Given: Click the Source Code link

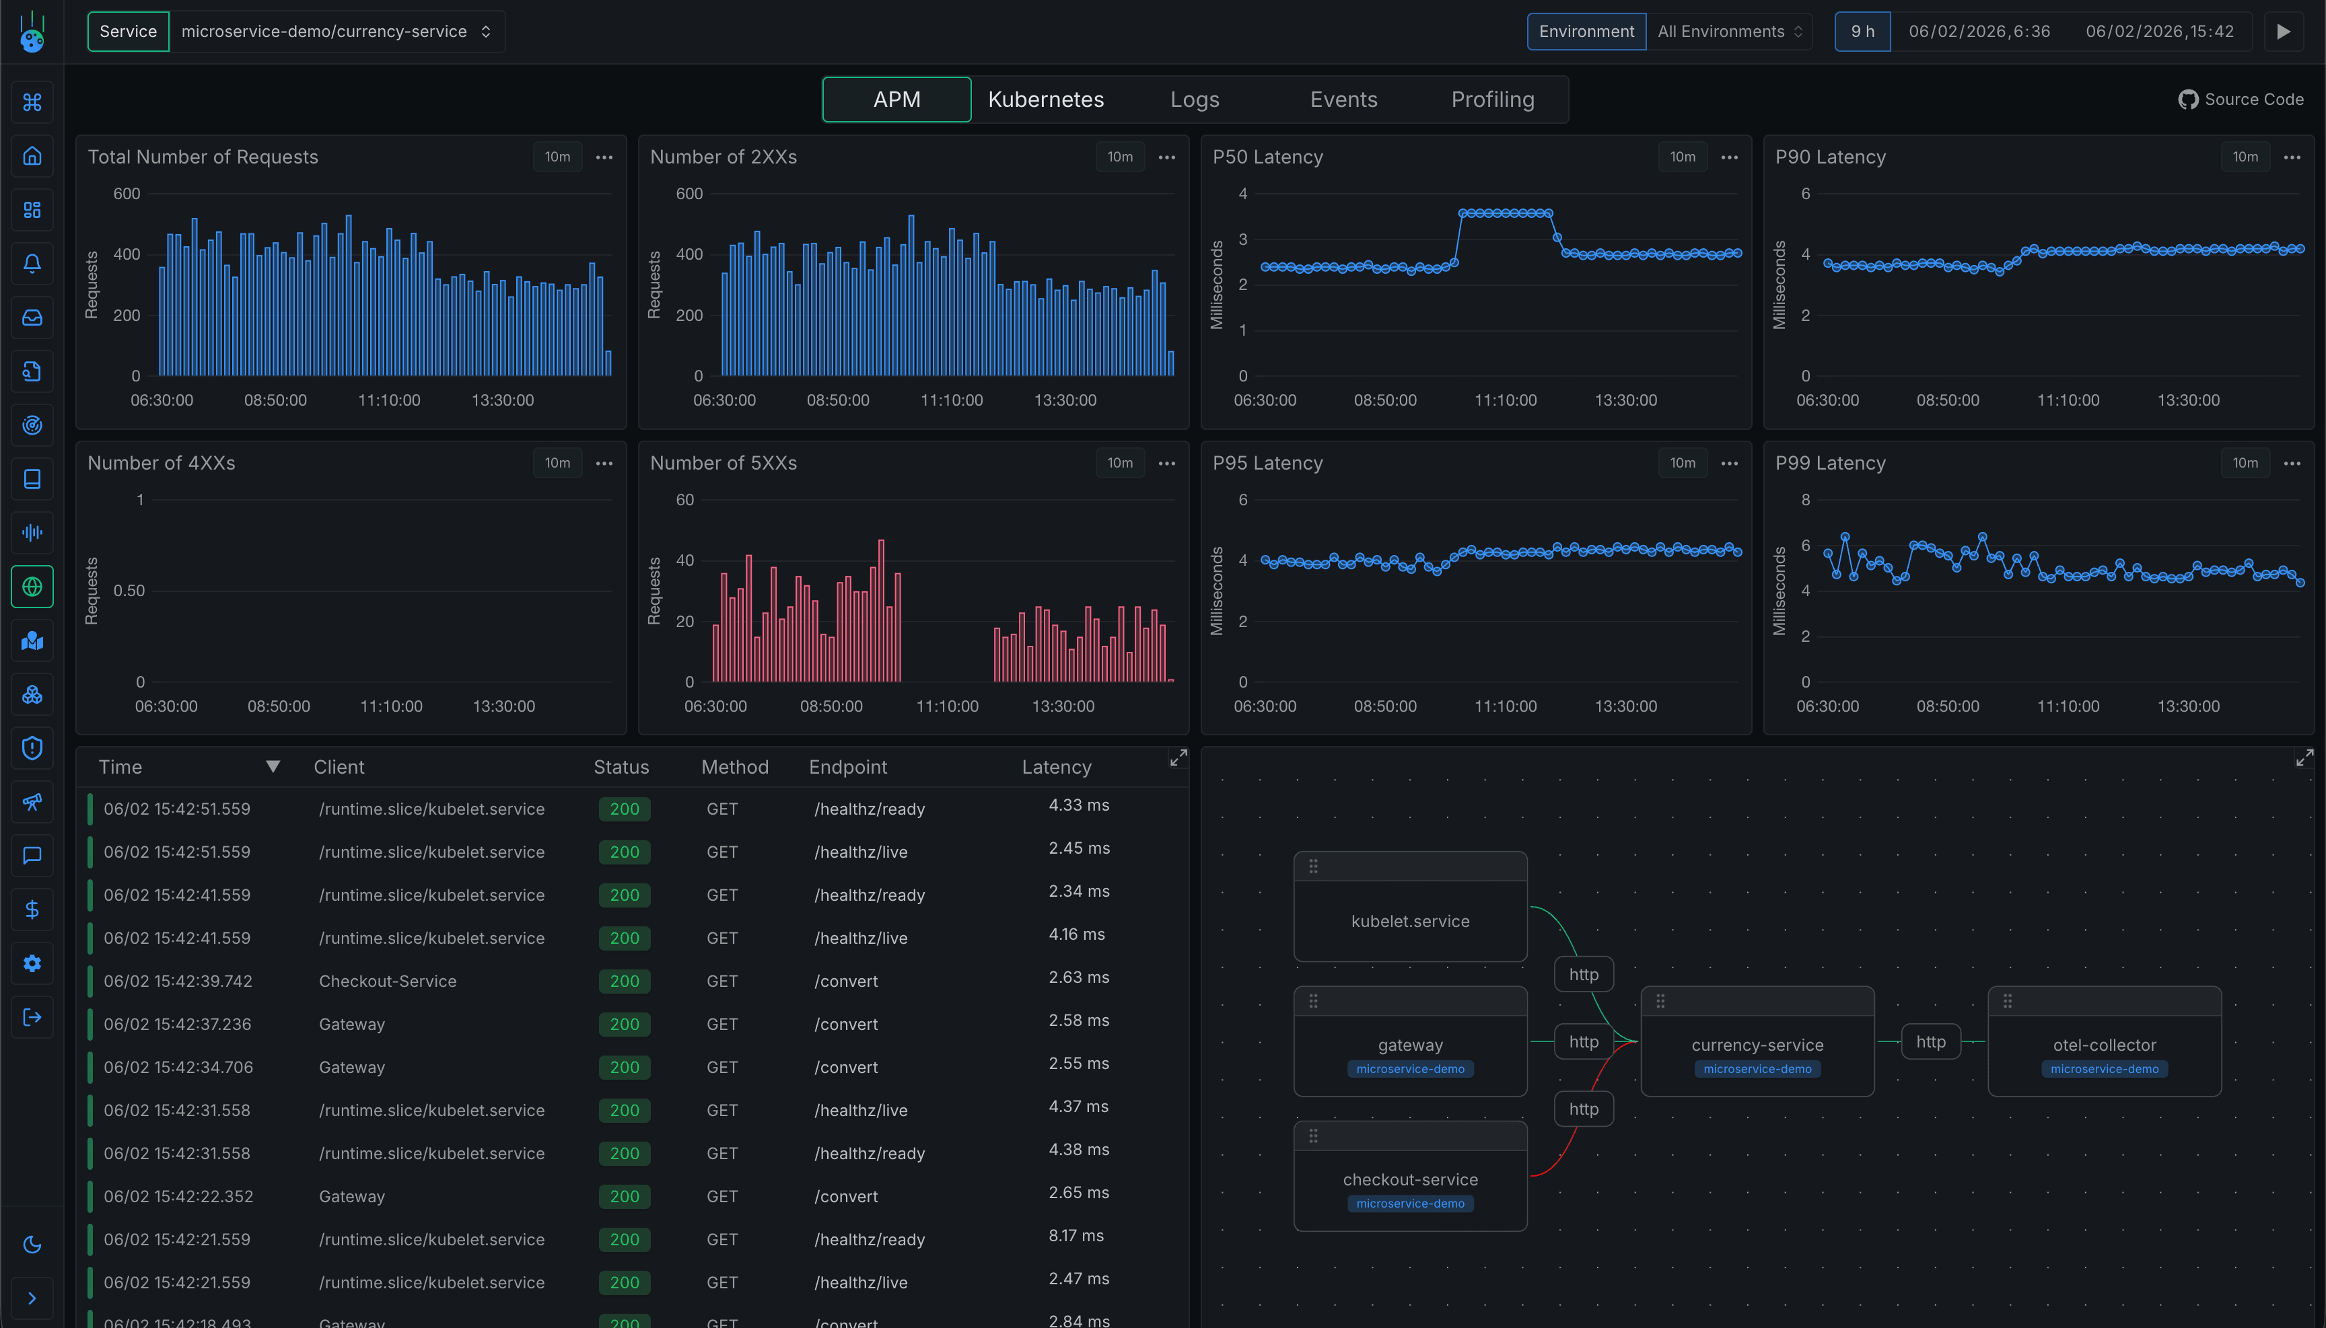Looking at the screenshot, I should (x=2241, y=100).
